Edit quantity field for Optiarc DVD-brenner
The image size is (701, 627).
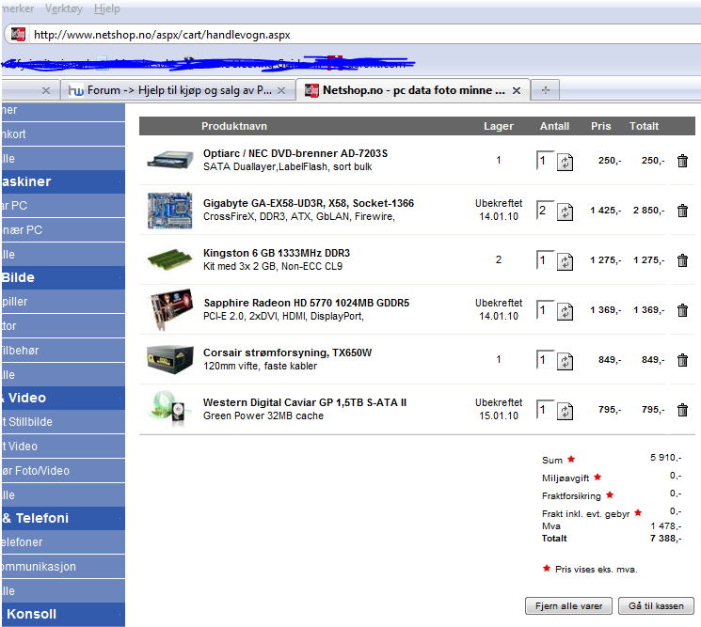(x=546, y=161)
